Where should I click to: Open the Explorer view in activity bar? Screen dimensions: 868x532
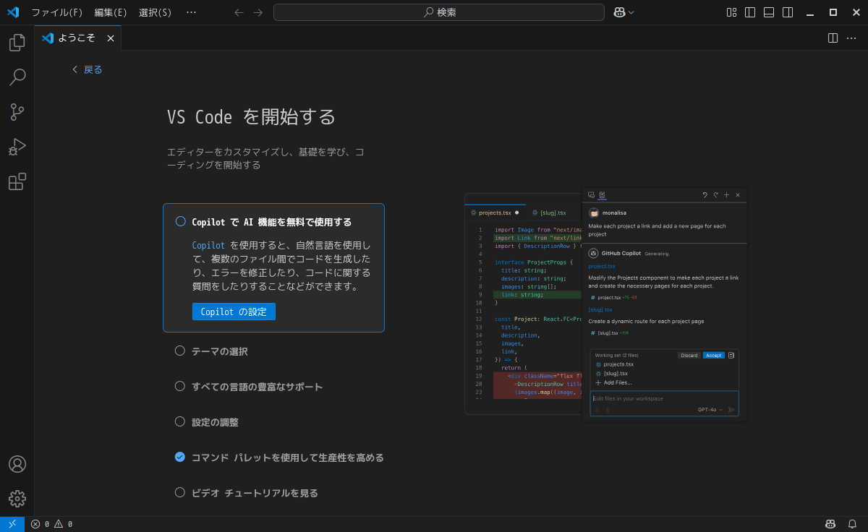[17, 43]
